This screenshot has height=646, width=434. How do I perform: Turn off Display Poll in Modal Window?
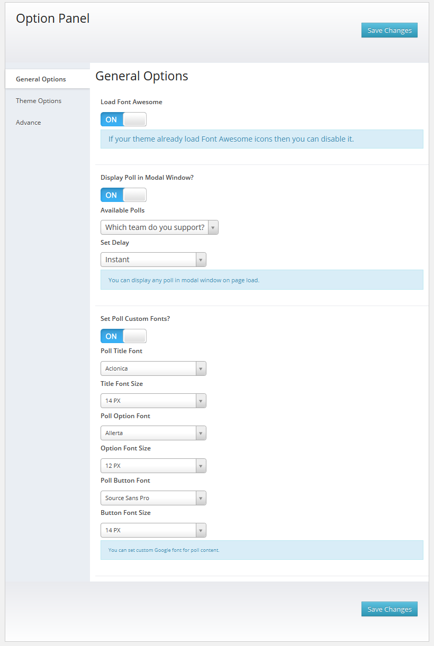tap(123, 195)
